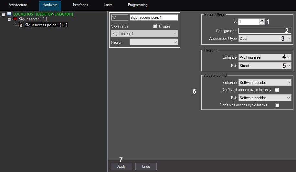This screenshot has width=296, height=172.
Task: Toggle the Disable checkbox
Action: point(155,26)
